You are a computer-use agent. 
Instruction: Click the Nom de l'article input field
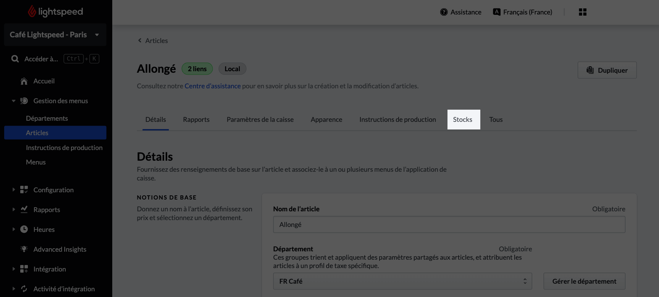pyautogui.click(x=449, y=225)
